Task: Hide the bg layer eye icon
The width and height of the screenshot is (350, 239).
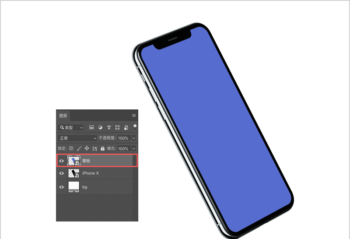Action: (x=62, y=187)
